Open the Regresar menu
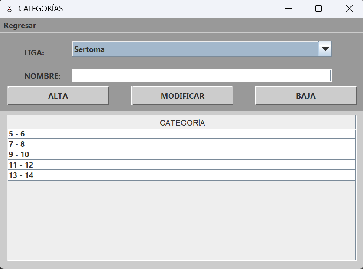This screenshot has width=363, height=269. click(20, 26)
